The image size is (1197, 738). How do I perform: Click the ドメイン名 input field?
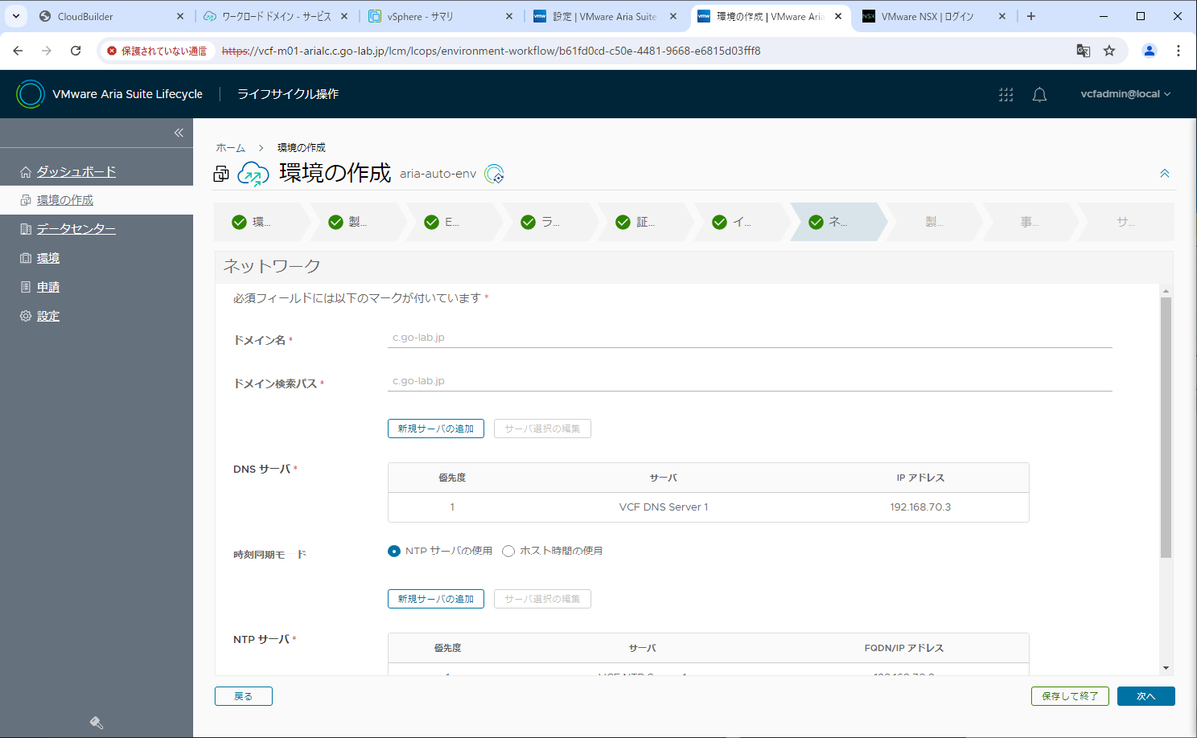pos(750,338)
